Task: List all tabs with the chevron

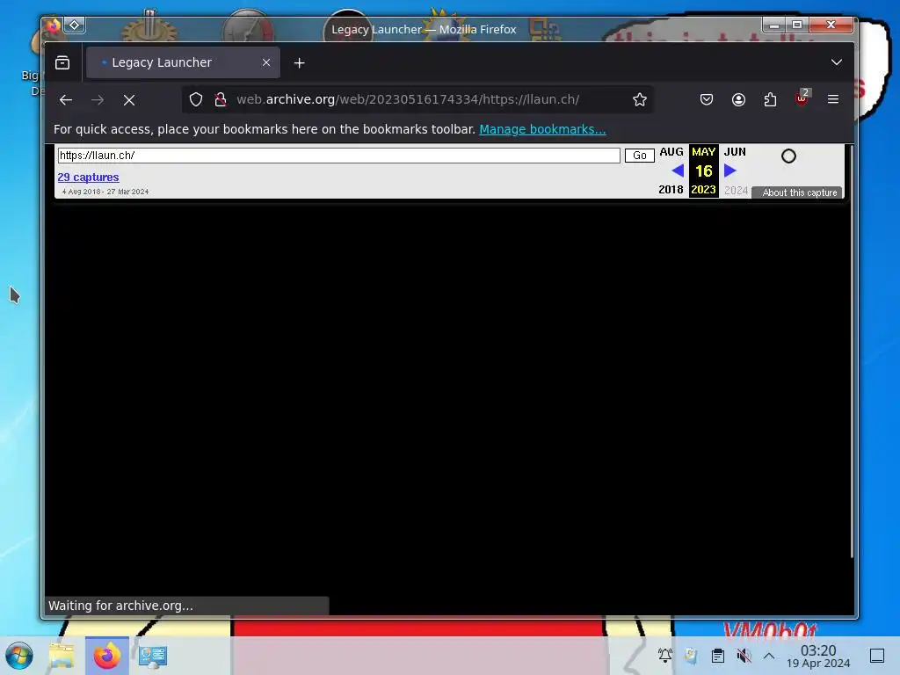Action: point(837,62)
